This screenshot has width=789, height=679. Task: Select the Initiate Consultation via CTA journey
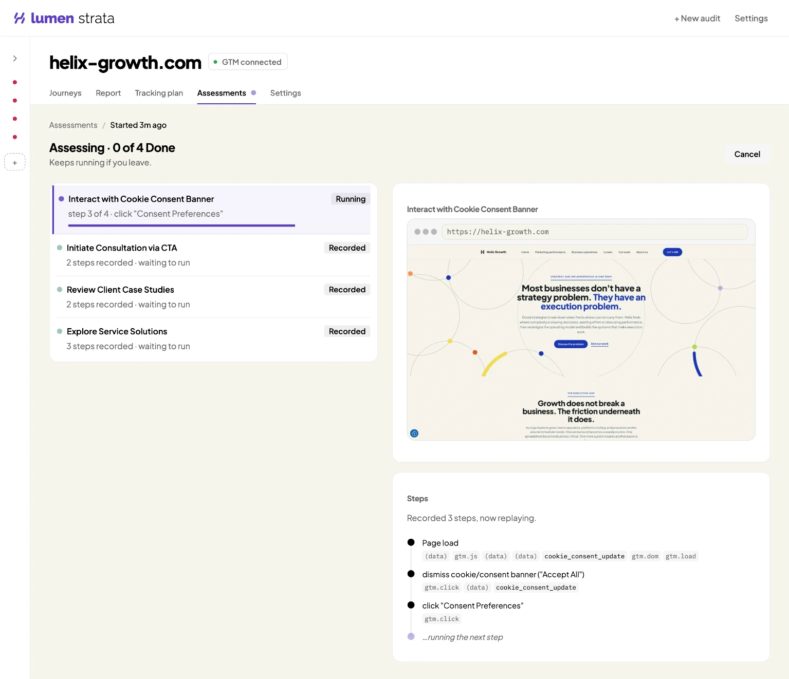coord(213,255)
